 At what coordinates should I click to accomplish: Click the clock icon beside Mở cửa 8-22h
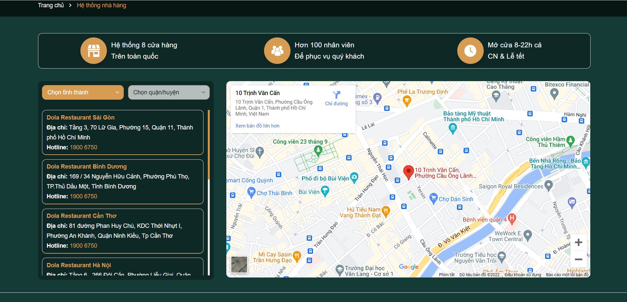[470, 51]
